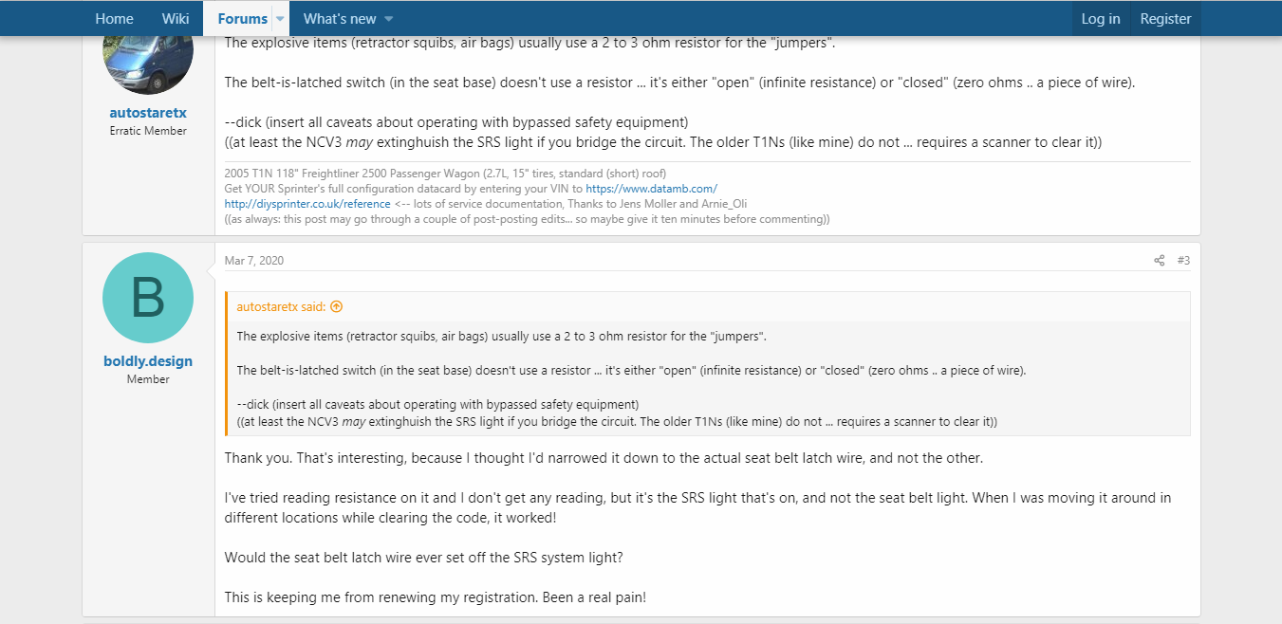Click the share icon on post #3
1282x624 pixels.
click(x=1159, y=261)
